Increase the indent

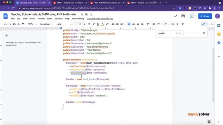point(177,24)
